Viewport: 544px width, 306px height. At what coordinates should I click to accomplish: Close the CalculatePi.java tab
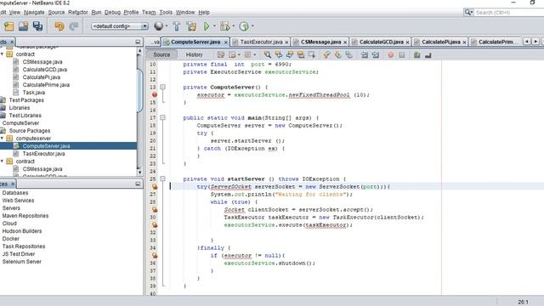[x=465, y=42]
